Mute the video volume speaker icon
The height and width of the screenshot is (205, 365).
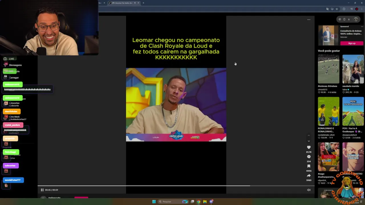pos(309,190)
